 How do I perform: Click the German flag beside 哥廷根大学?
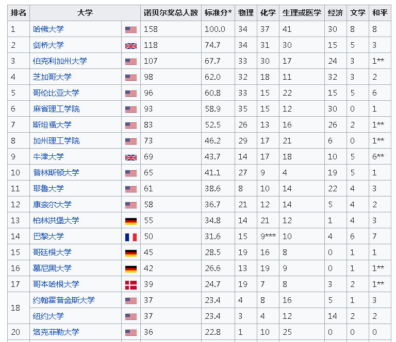tap(131, 253)
